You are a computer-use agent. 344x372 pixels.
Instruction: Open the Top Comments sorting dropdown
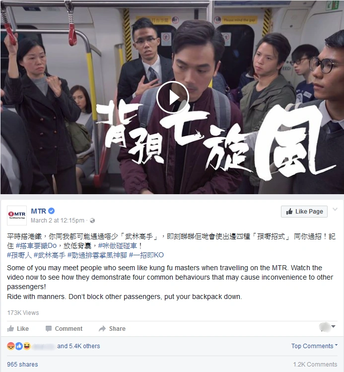(x=314, y=346)
